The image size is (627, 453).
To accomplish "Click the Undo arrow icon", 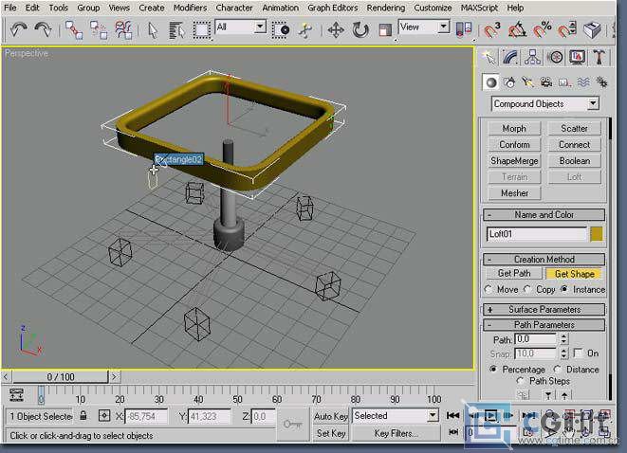I will 18,29.
